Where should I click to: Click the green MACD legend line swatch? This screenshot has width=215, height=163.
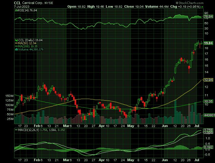16,130
